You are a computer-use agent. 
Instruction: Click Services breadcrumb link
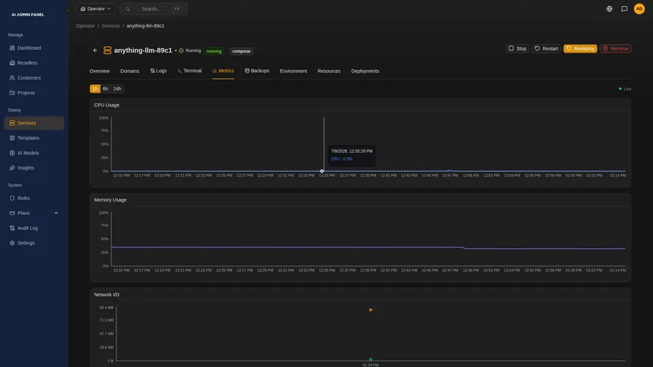coord(110,26)
